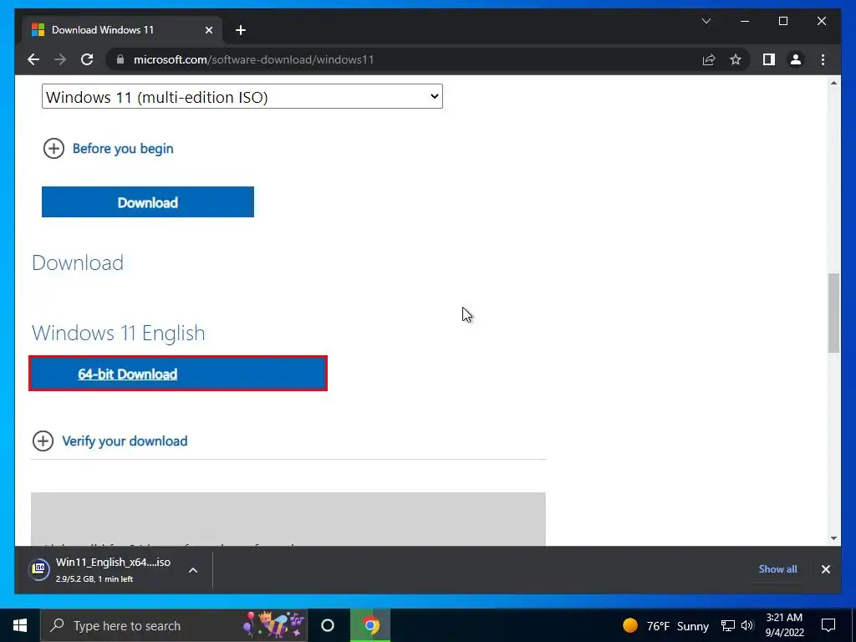Open the Chrome profile icon
Image resolution: width=856 pixels, height=642 pixels.
point(796,59)
